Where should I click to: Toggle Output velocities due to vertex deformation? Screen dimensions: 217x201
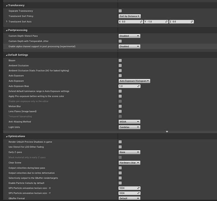point(120,173)
